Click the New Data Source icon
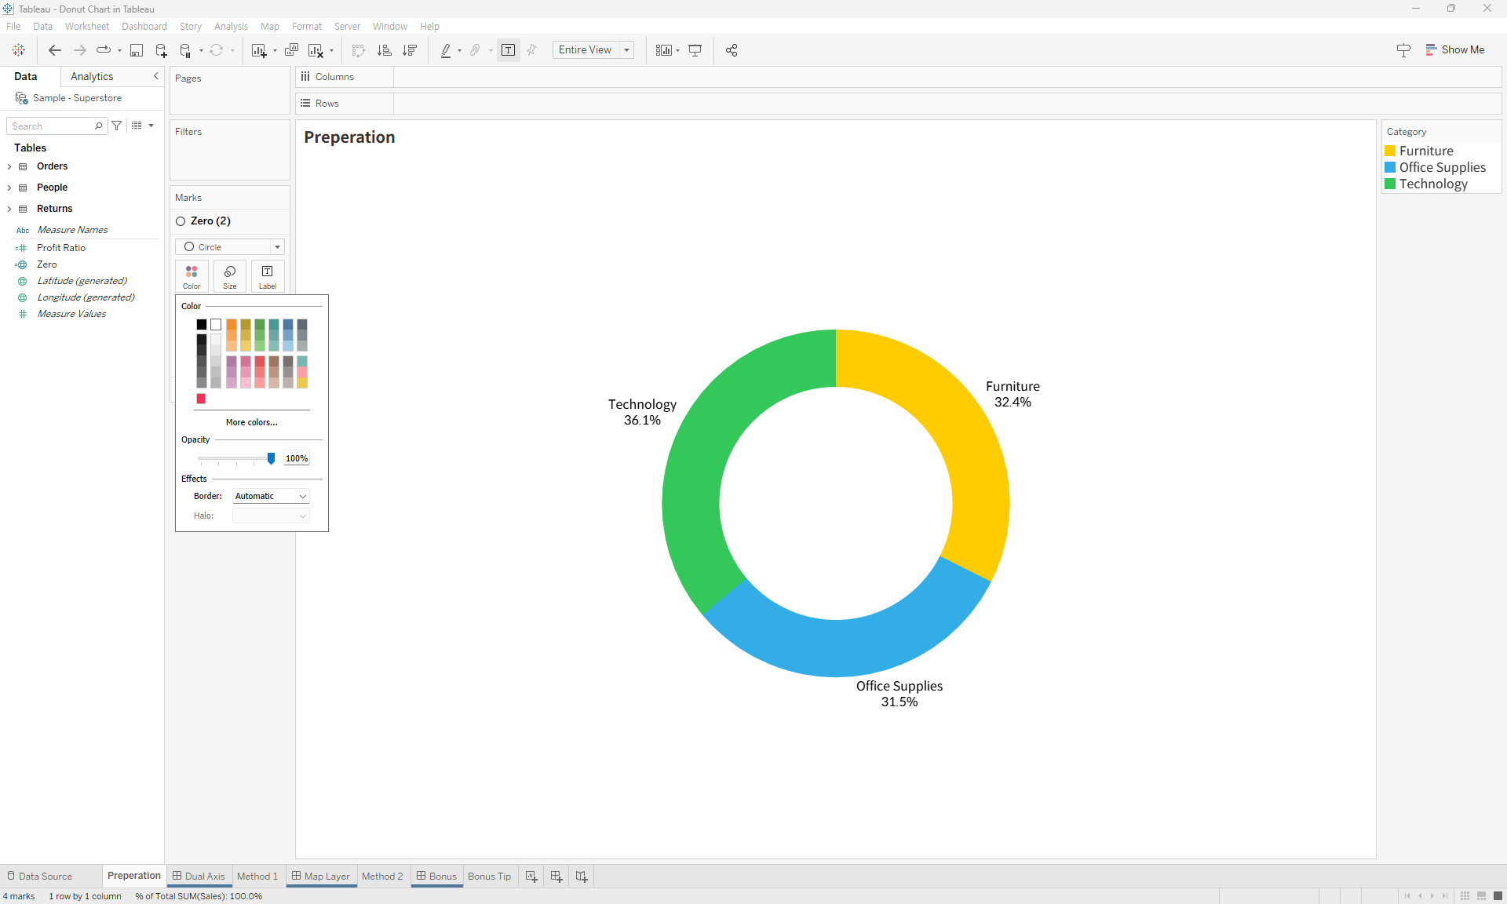The image size is (1507, 904). click(161, 50)
